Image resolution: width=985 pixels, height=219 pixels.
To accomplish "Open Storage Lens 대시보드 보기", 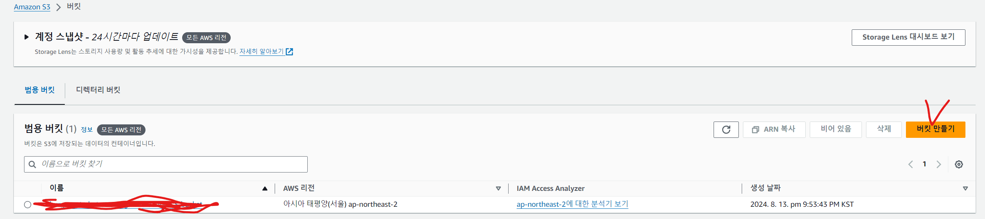I will (x=908, y=37).
